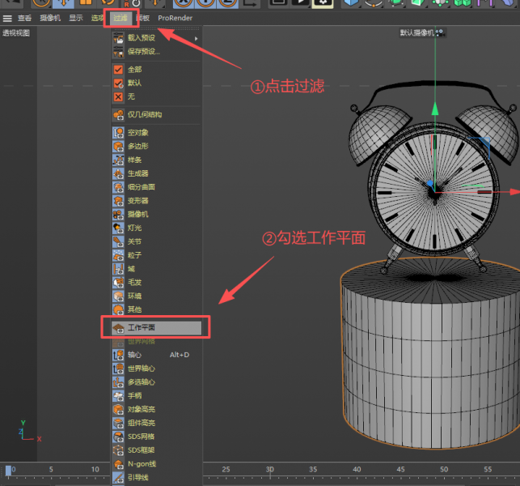Toggle 空对象 filter
520x486 pixels.
(156, 133)
